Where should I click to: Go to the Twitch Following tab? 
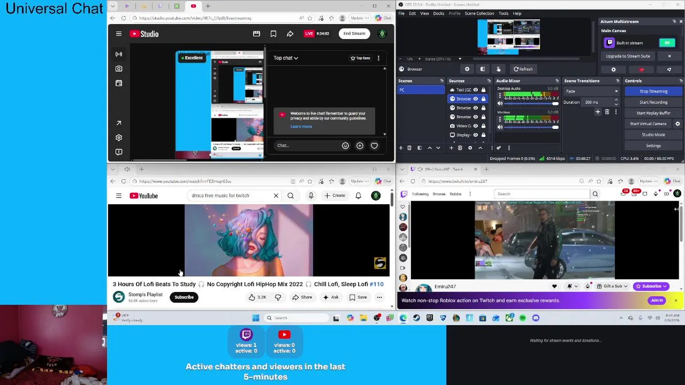(x=420, y=194)
